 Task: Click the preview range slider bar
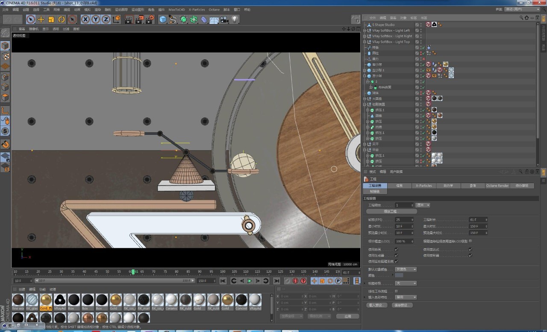pos(114,281)
